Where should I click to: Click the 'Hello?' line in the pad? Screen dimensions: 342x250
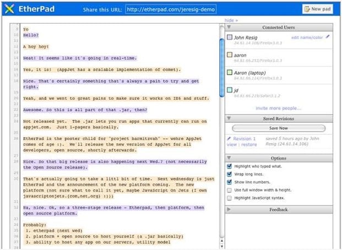coord(31,35)
